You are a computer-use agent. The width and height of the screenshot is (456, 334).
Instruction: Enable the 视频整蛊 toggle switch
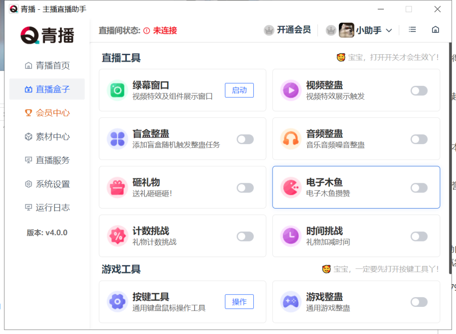point(419,91)
